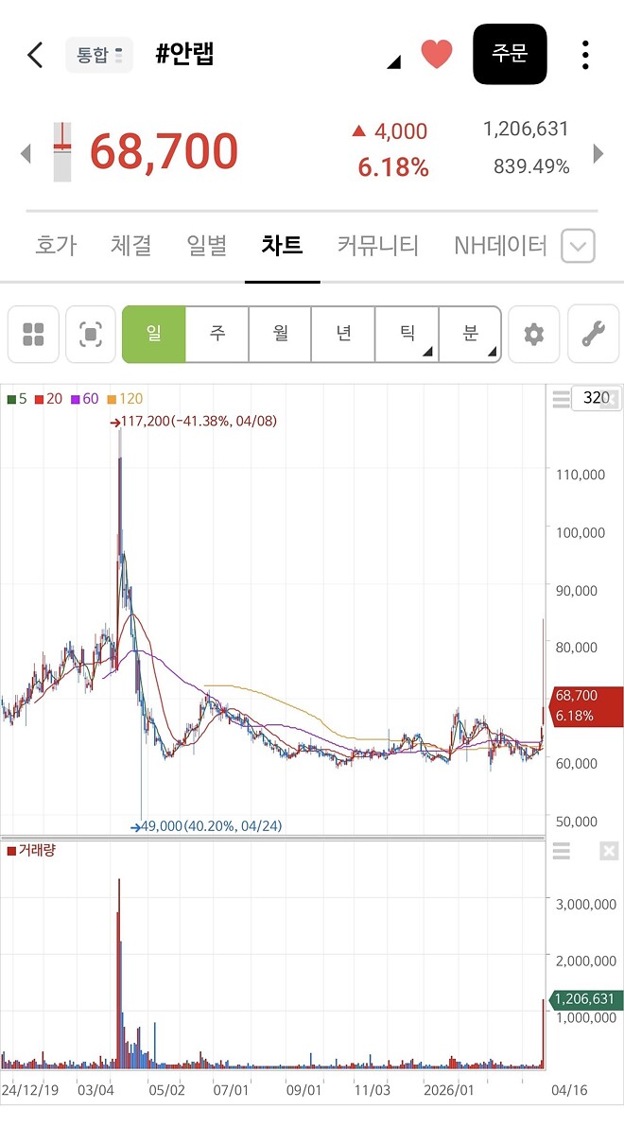This screenshot has height=1126, width=624.
Task: Tap the 1,206,631 volume in header
Action: (x=526, y=130)
